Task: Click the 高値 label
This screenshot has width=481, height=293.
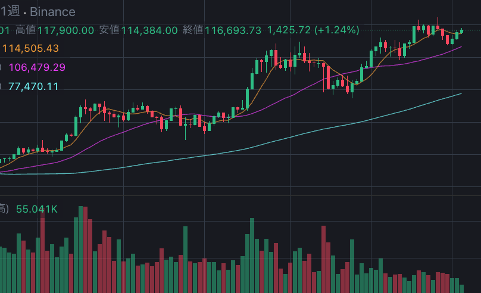Action: click(x=26, y=30)
